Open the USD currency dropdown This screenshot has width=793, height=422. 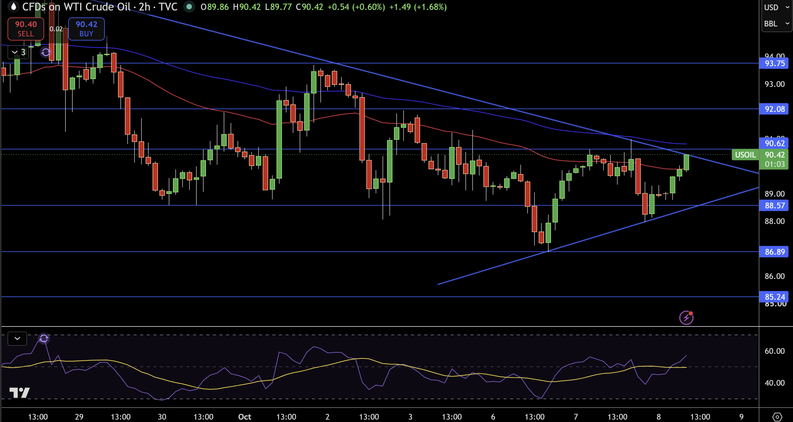point(777,8)
